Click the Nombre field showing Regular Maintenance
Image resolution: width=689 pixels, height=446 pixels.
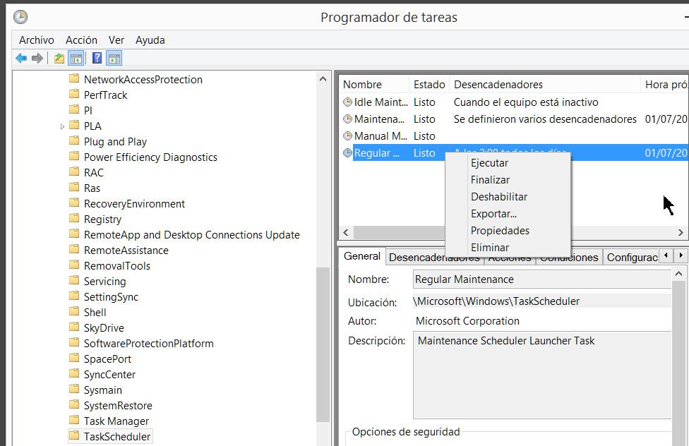click(541, 279)
